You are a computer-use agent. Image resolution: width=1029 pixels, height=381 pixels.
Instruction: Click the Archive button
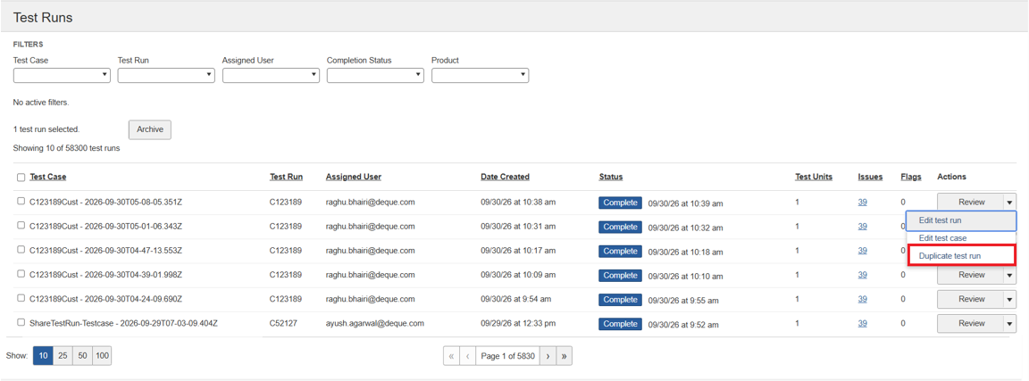(x=150, y=129)
